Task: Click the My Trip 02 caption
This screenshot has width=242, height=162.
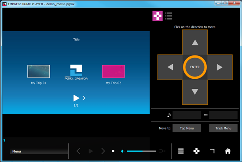Action: click(x=113, y=83)
